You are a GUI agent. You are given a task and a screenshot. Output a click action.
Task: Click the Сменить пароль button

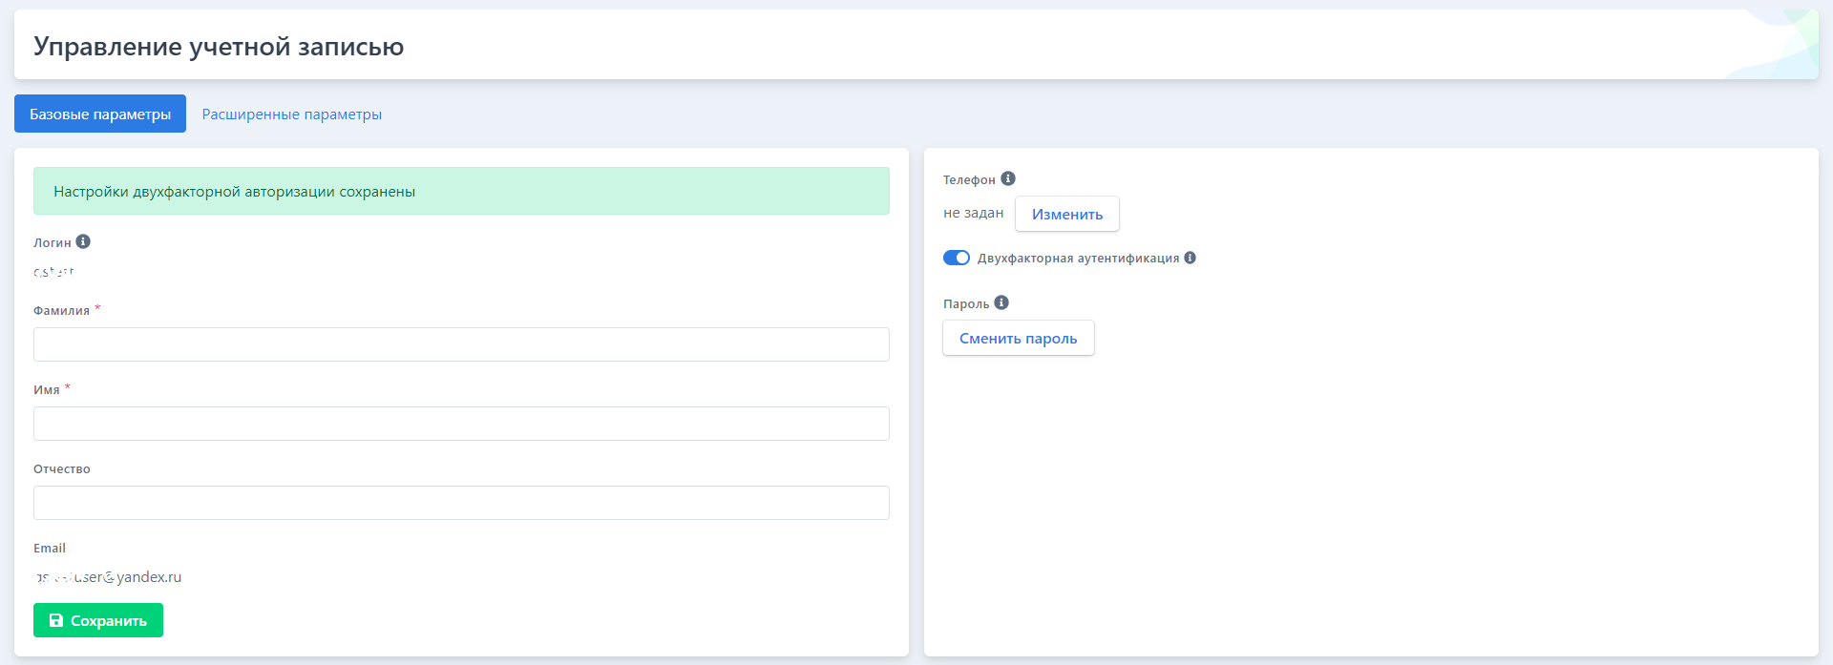coord(1018,338)
